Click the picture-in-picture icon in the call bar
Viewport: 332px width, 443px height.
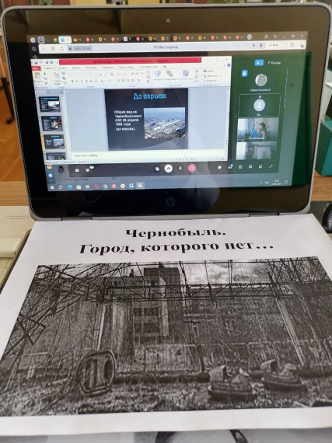pyautogui.click(x=260, y=166)
